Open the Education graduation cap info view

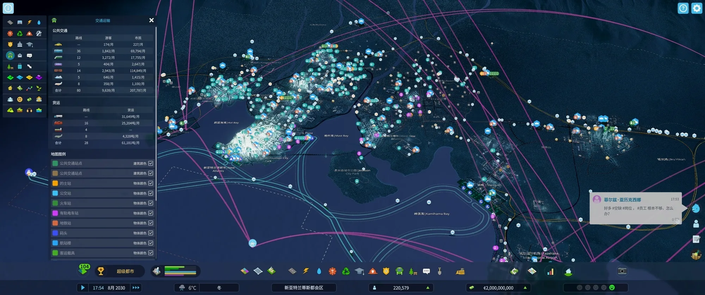coord(29,44)
